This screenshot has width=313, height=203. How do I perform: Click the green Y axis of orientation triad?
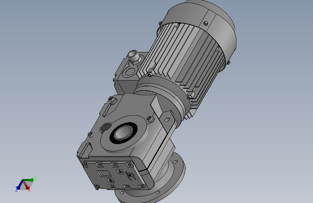click(x=29, y=180)
